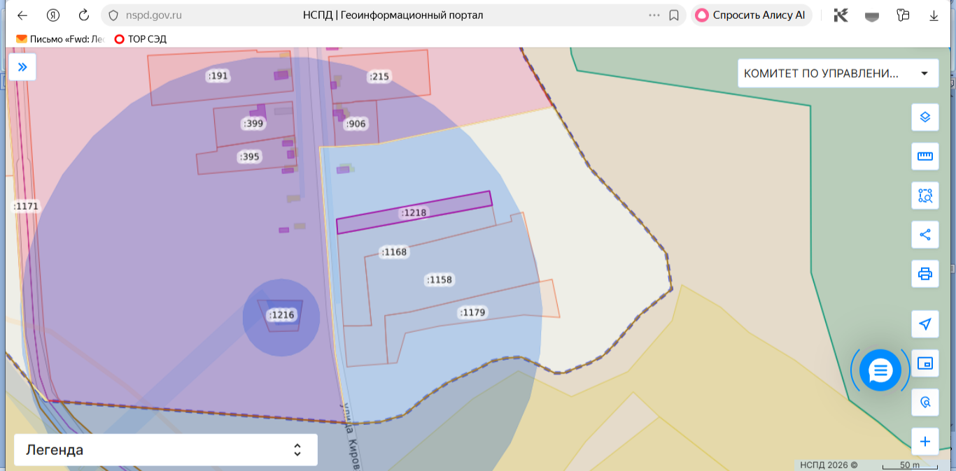Select land parcel :395
The height and width of the screenshot is (471, 956).
point(249,157)
